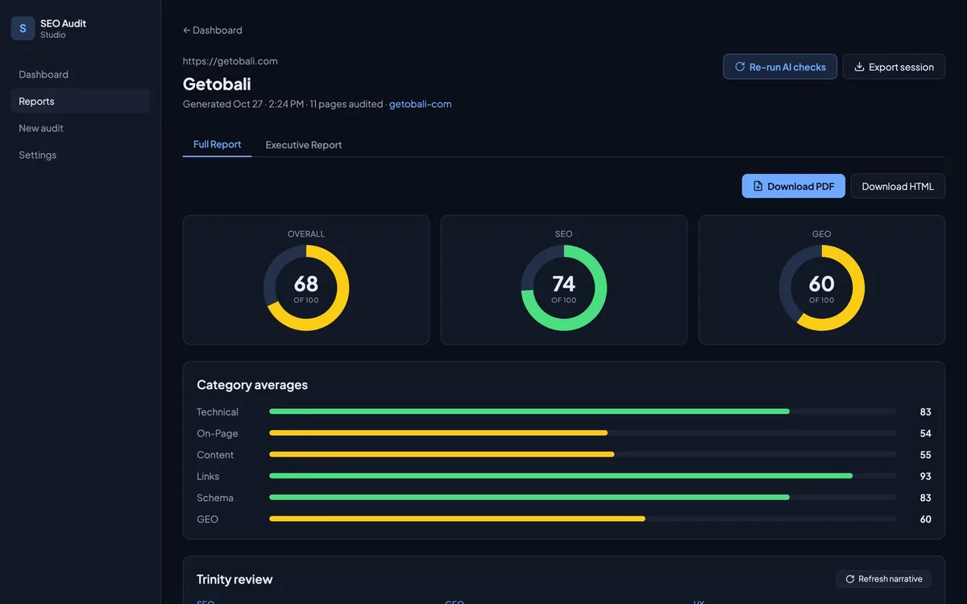Click the Technical category label
This screenshot has height=604, width=967.
pyautogui.click(x=218, y=412)
